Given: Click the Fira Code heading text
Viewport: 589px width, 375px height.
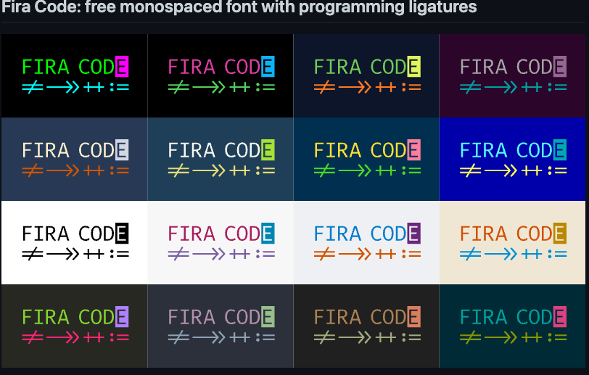Looking at the screenshot, I should 239,7.
